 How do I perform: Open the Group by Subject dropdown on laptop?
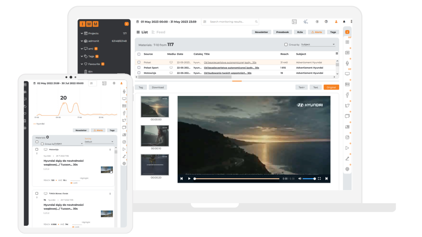tap(318, 44)
